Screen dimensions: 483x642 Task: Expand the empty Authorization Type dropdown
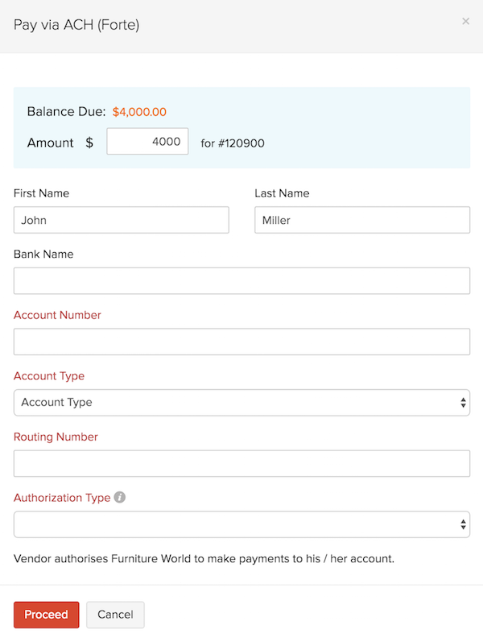click(242, 524)
